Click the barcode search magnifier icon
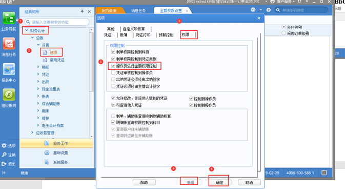This screenshot has width=345, height=189. (278, 10)
